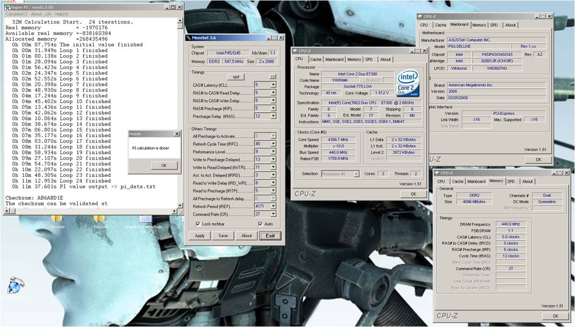Click the MemSet 3.6 title bar icon
This screenshot has height=327, width=575.
click(189, 38)
